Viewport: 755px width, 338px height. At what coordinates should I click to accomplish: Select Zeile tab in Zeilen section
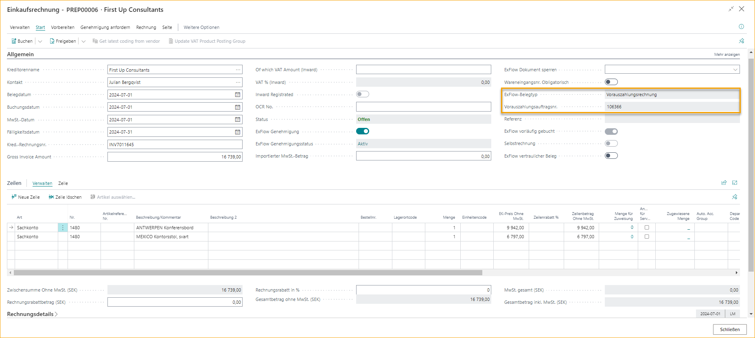point(63,183)
